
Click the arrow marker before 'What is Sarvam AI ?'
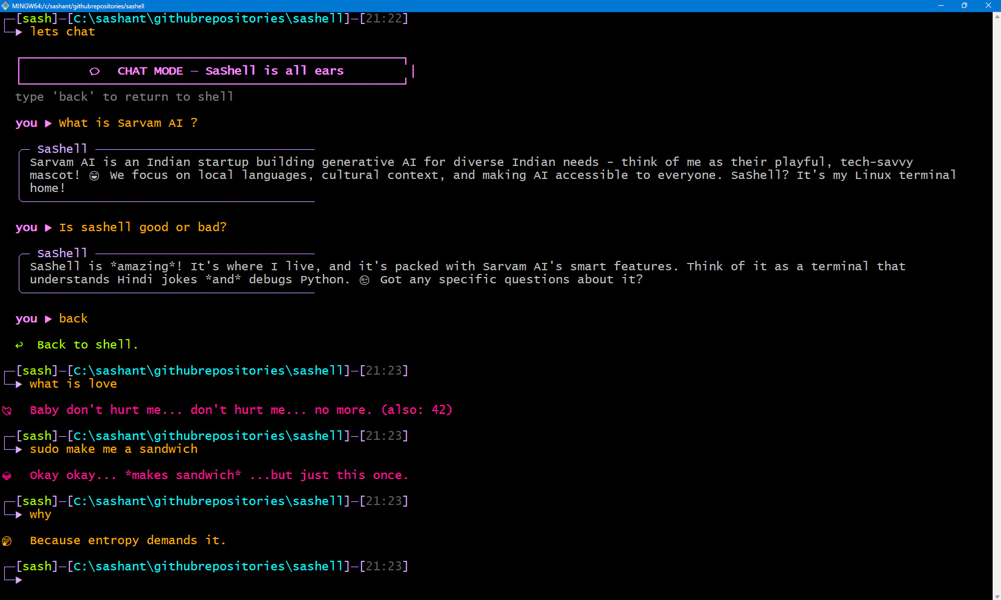[x=49, y=123]
